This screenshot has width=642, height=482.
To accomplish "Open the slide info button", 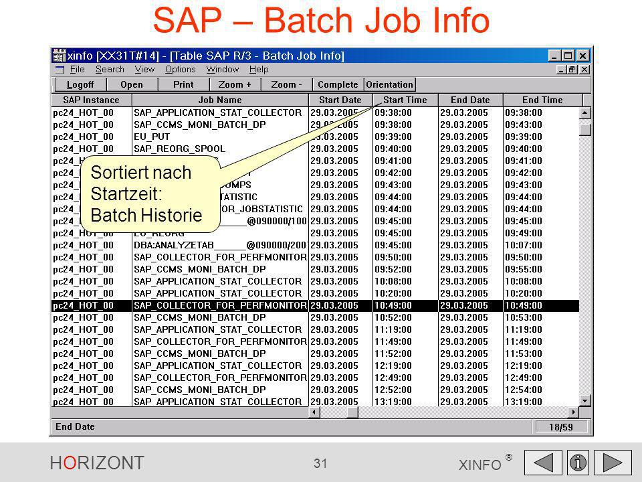I will click(x=578, y=463).
